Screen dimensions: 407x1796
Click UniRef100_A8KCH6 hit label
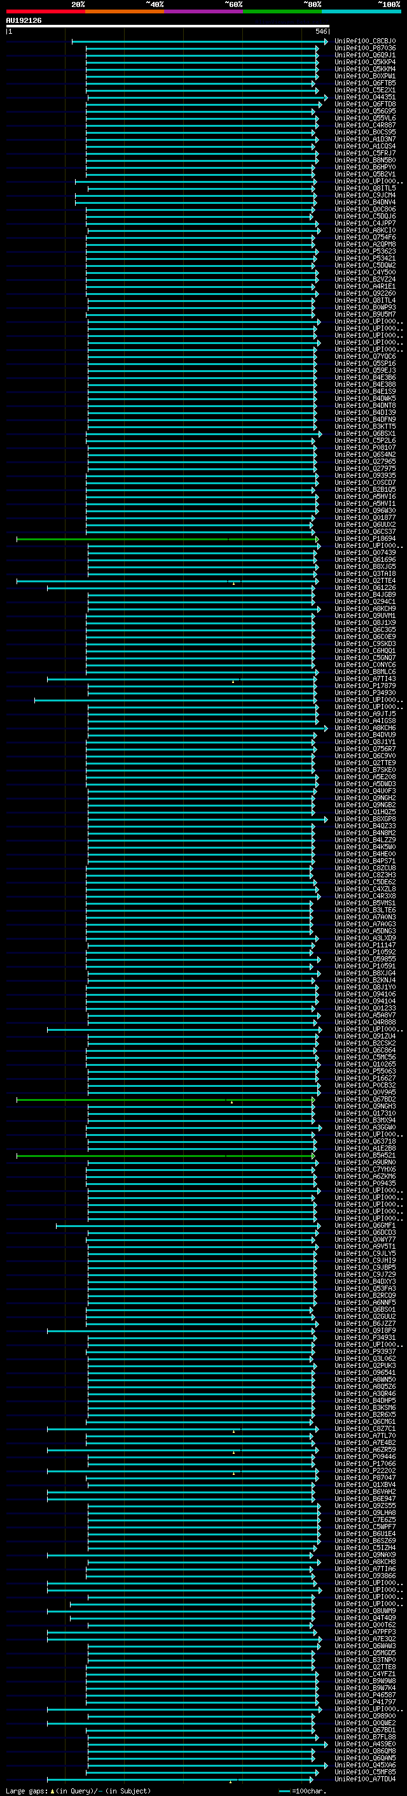pos(364,728)
